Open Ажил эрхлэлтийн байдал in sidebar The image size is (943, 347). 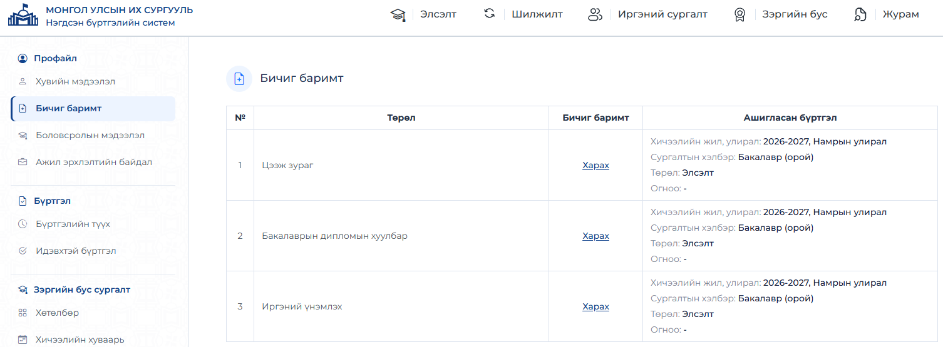pos(93,162)
